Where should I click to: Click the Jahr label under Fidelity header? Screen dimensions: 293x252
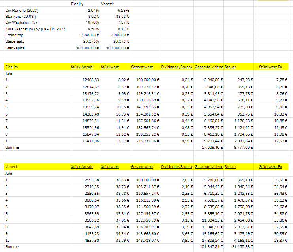click(9, 74)
